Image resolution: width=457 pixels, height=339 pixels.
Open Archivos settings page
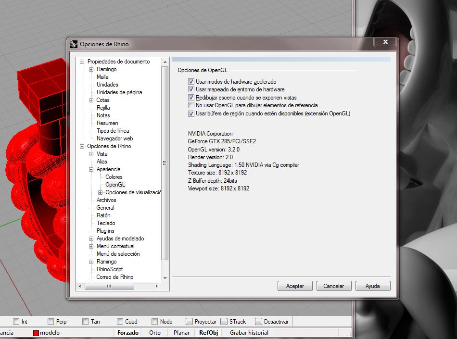[x=106, y=200]
